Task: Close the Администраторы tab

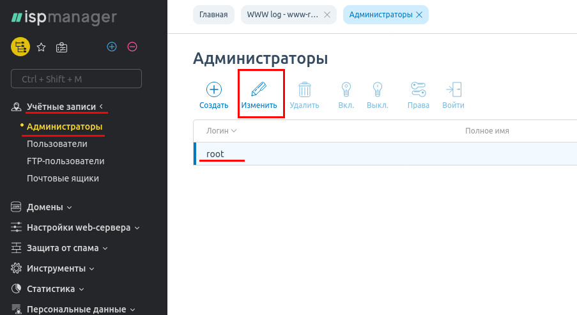Action: (419, 15)
